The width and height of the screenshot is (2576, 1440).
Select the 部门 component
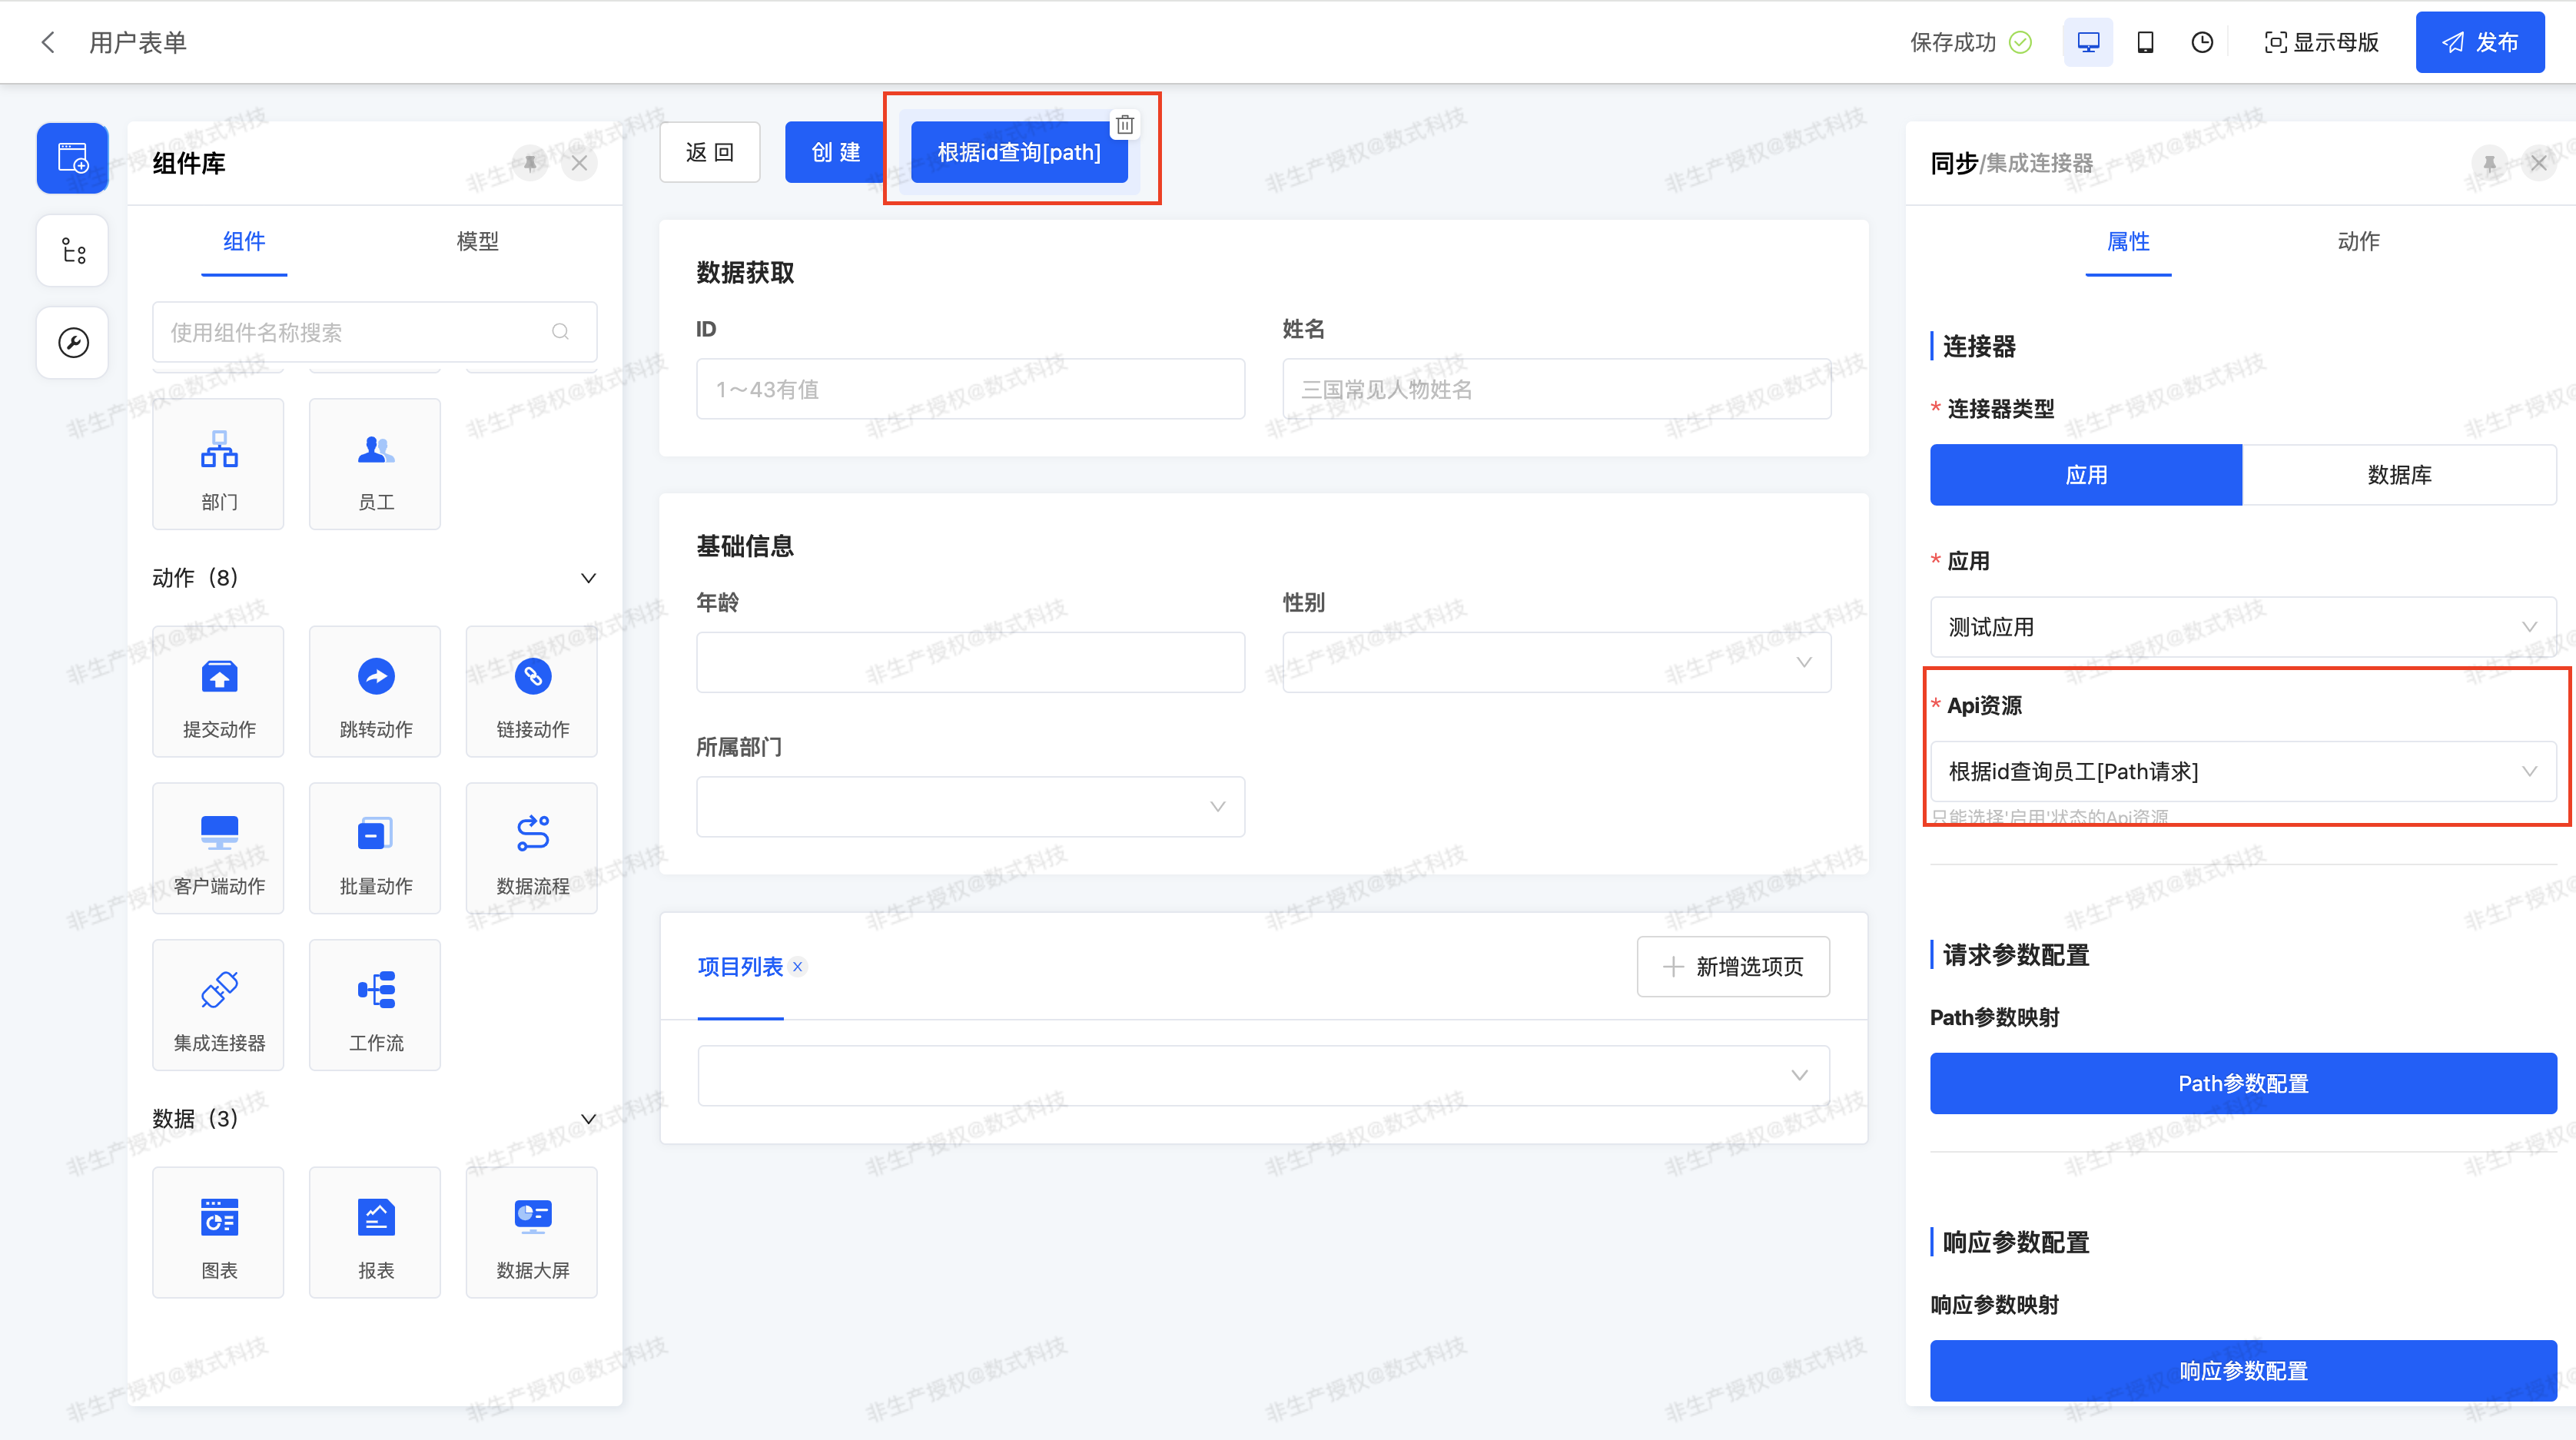coord(218,464)
